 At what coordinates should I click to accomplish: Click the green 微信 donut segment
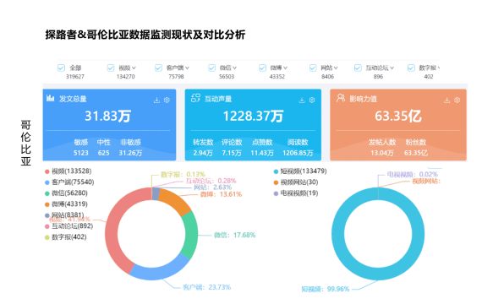(x=190, y=235)
